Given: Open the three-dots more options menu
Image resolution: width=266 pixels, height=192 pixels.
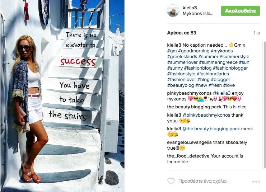Looking at the screenshot, I should pos(256,182).
